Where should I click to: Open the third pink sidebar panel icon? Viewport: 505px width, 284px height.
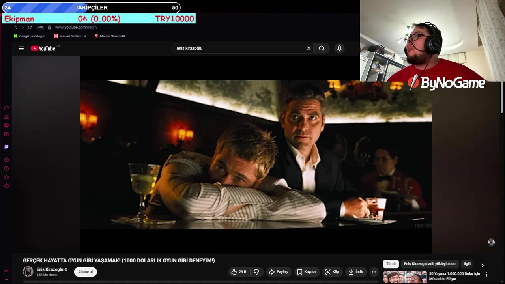(6, 126)
